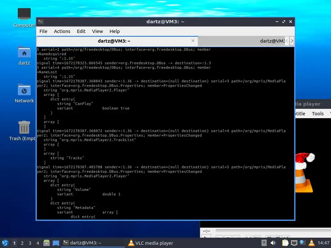Switch to workspace 1
Image resolution: width=331 pixels, height=248 pixels.
(x=14, y=243)
